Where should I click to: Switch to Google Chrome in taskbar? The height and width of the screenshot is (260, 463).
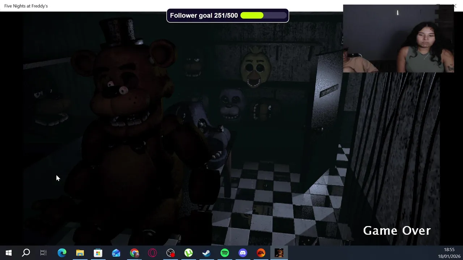[x=134, y=253]
